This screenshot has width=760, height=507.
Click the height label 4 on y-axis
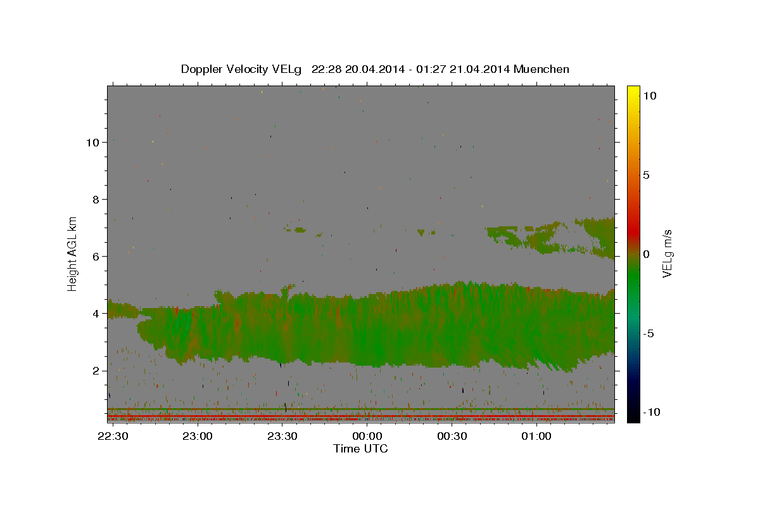[x=95, y=314]
